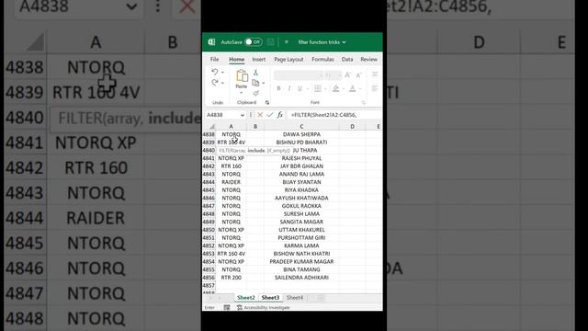Click the upper alignment icon in ribbon
588x331 pixels.
(375, 74)
